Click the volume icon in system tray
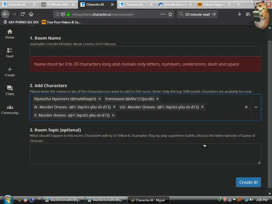Image resolution: width=272 pixels, height=204 pixels. (251, 200)
